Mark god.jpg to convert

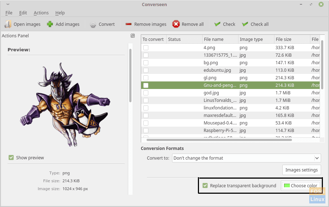[146, 93]
